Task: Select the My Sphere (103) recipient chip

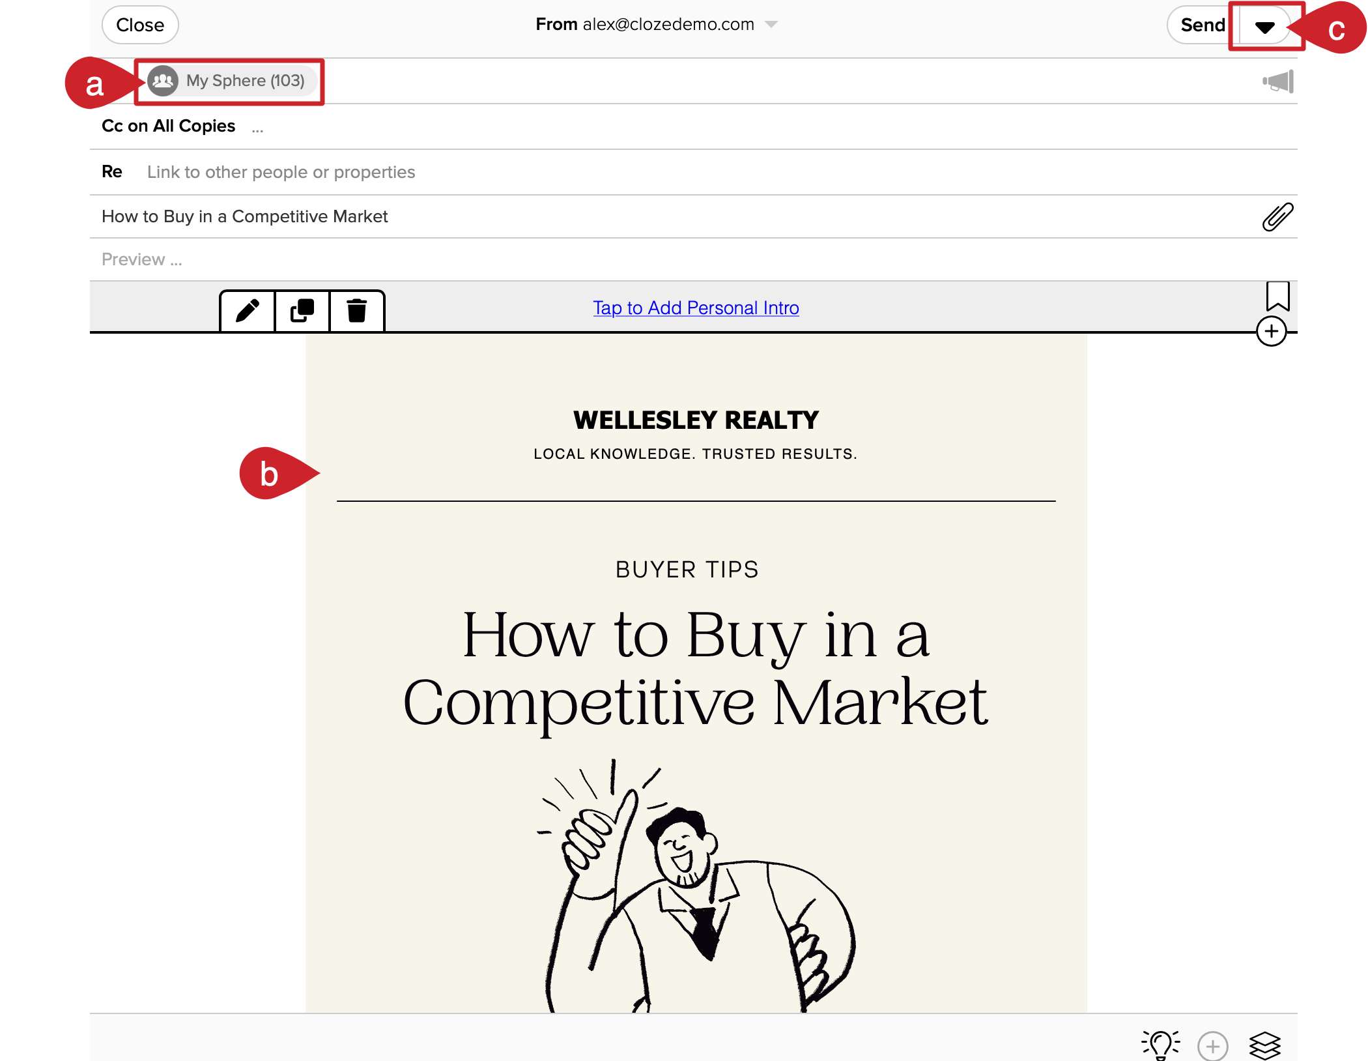Action: pos(232,81)
